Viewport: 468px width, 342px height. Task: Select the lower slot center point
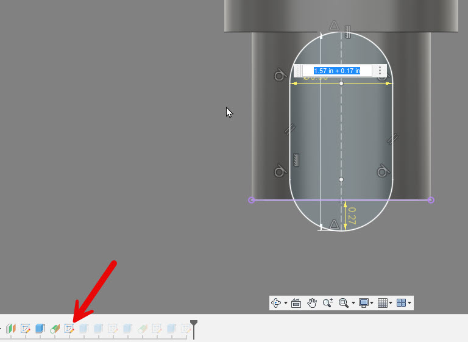(341, 179)
